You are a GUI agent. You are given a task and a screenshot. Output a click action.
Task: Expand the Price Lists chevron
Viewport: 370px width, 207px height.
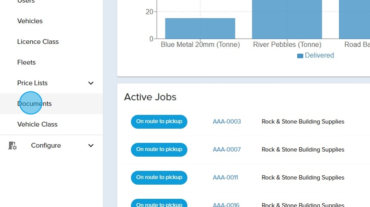[x=91, y=83]
